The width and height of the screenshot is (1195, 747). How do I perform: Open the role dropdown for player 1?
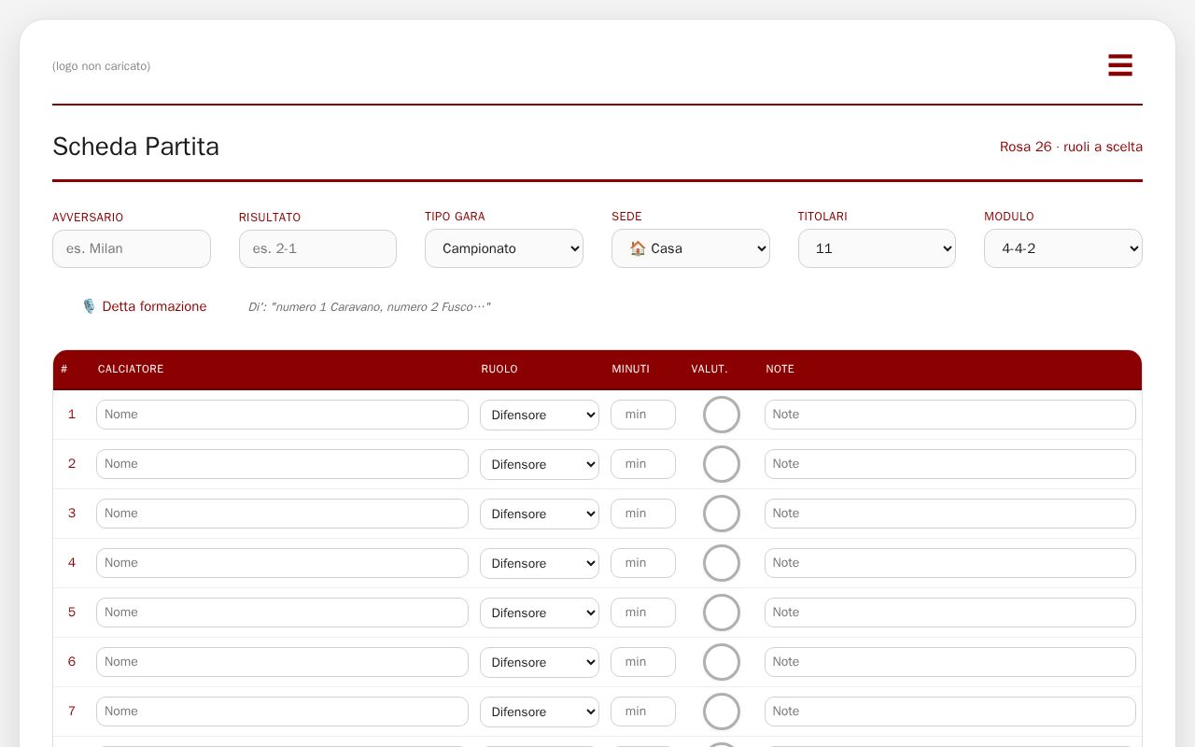click(x=540, y=415)
